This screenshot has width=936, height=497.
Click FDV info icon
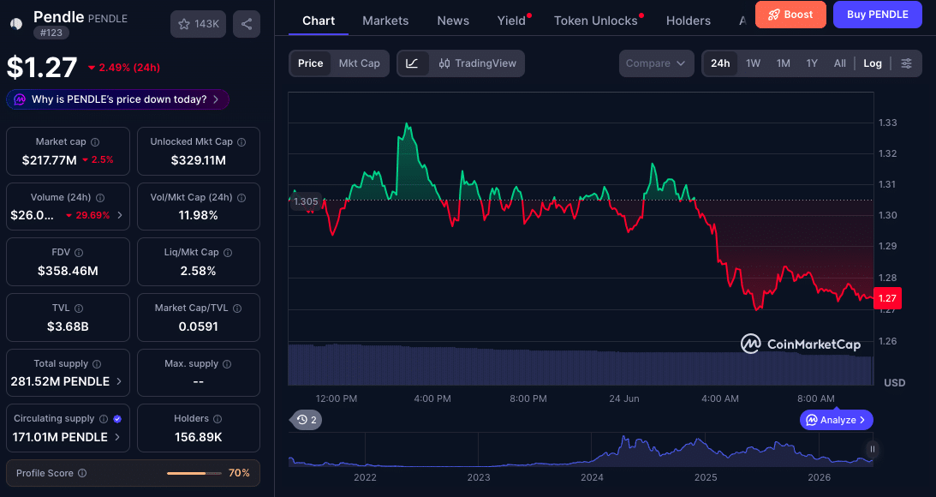click(79, 253)
